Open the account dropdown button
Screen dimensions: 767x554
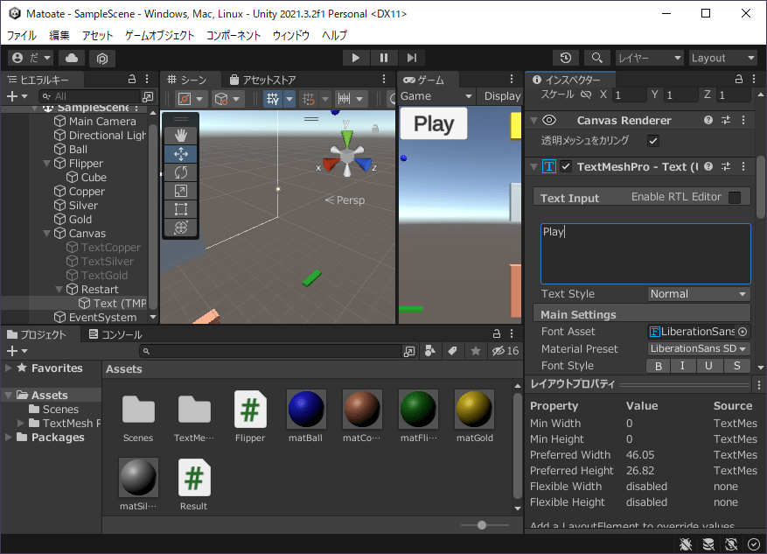coord(31,59)
